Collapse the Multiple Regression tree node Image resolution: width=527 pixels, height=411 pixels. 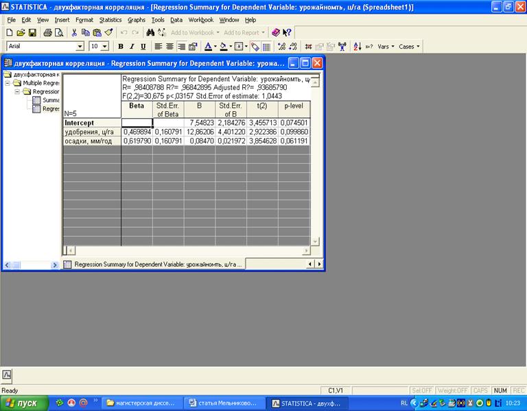click(8, 82)
